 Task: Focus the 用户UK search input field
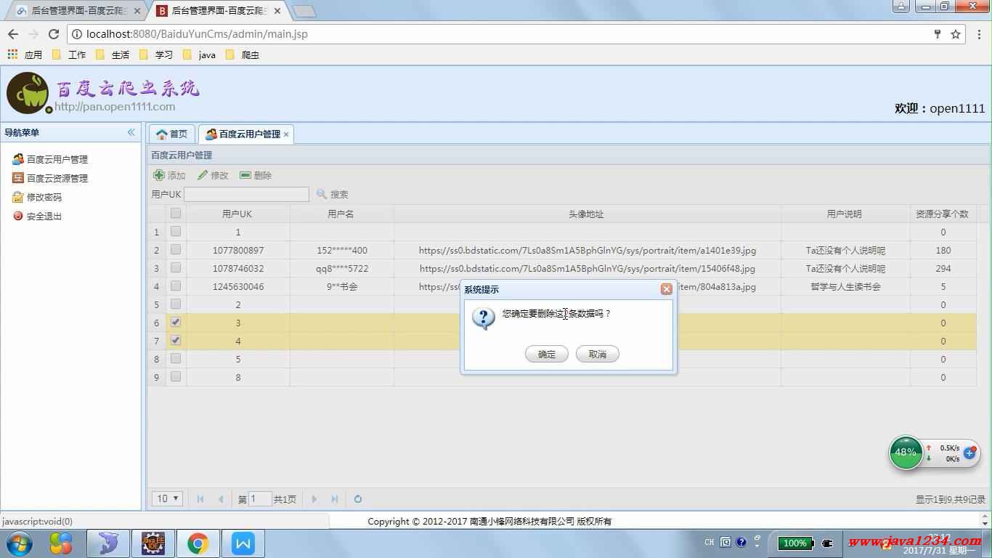pos(246,194)
